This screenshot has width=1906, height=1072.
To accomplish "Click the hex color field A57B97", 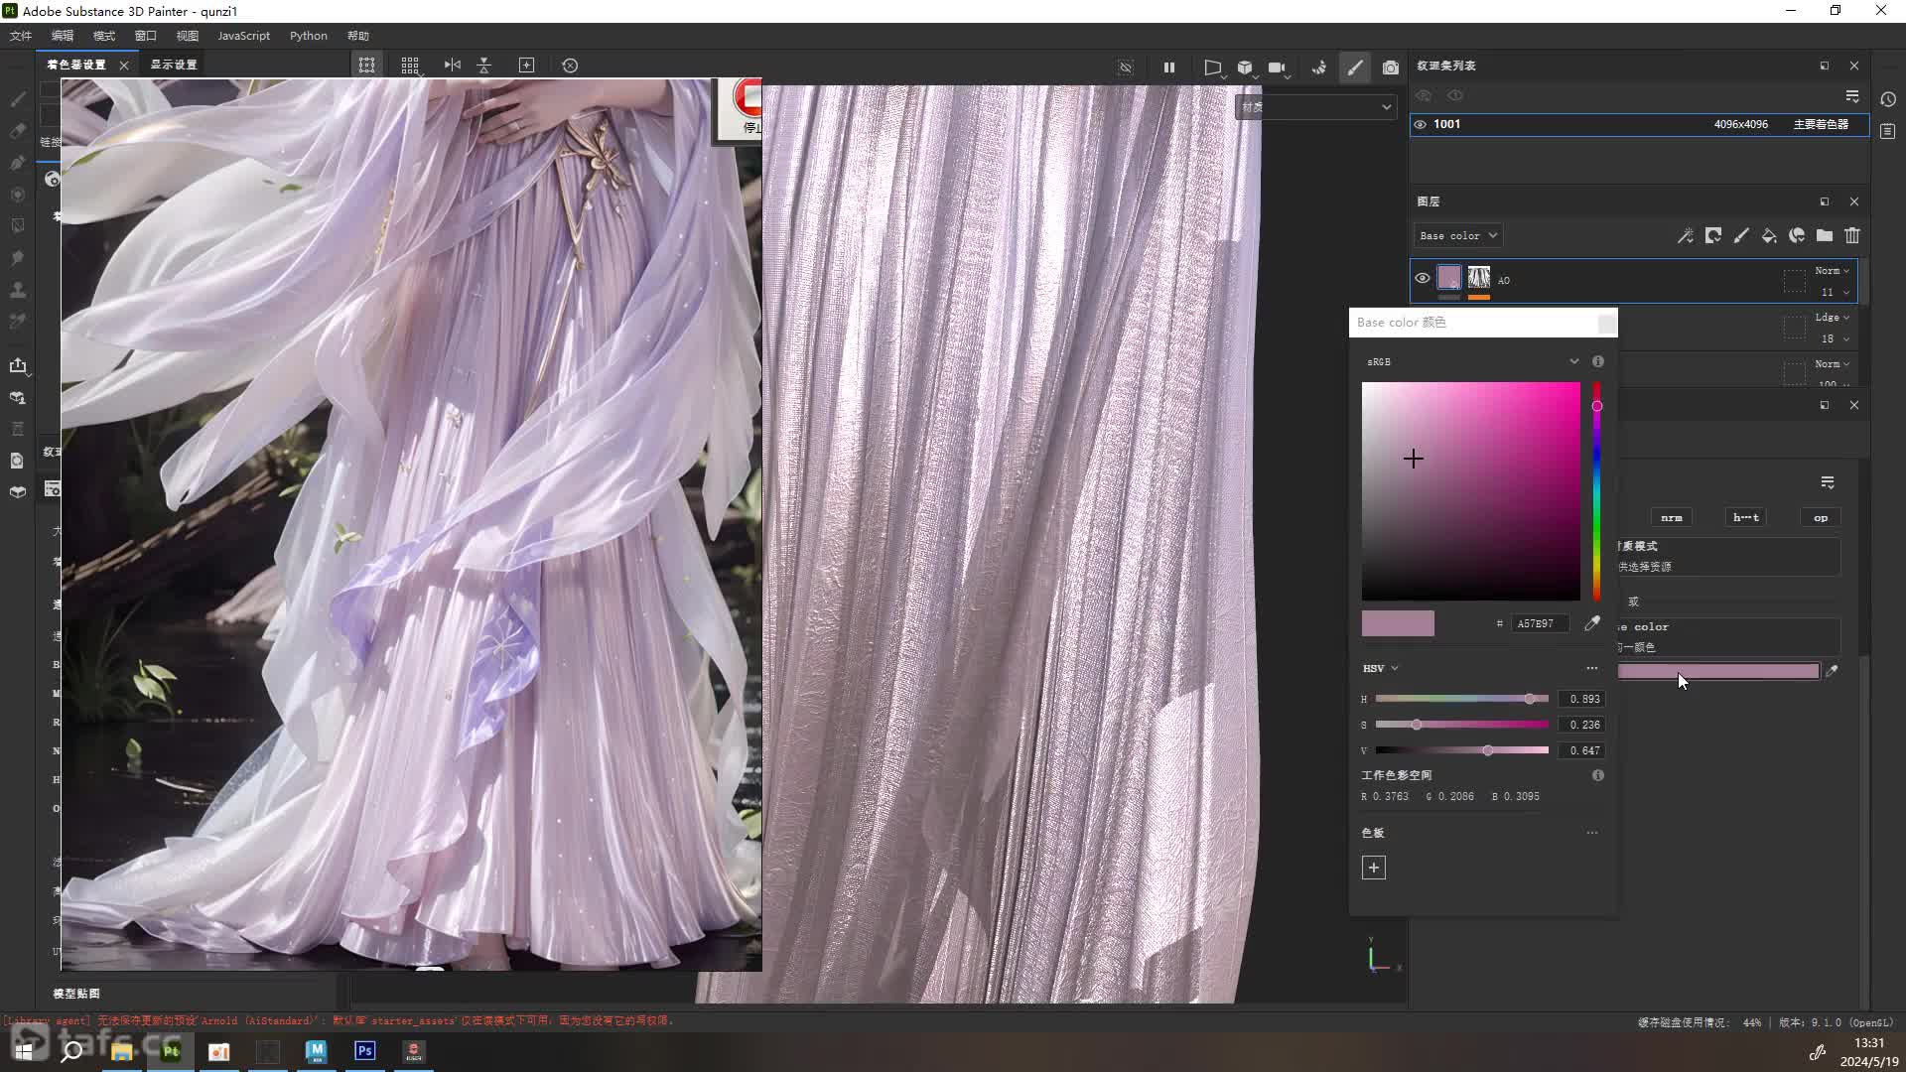I will pos(1540,624).
